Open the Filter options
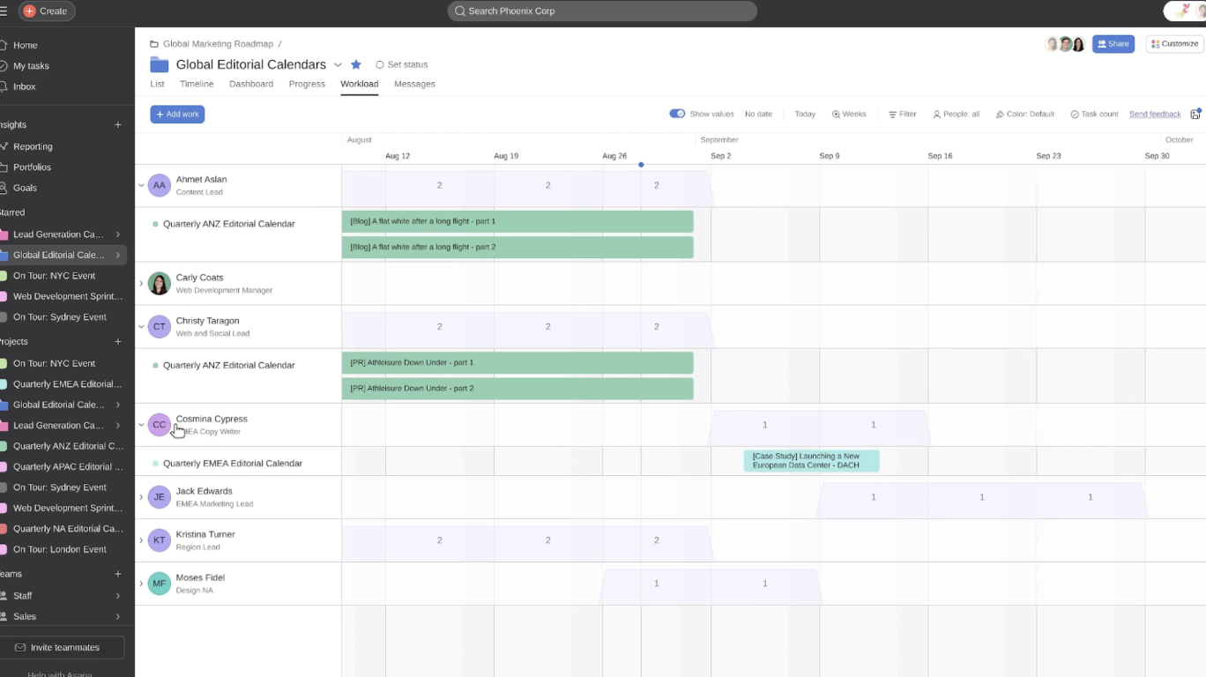The height and width of the screenshot is (677, 1206). click(902, 114)
